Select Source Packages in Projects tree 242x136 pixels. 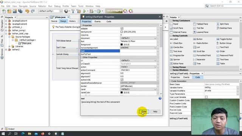pyautogui.click(x=23, y=37)
